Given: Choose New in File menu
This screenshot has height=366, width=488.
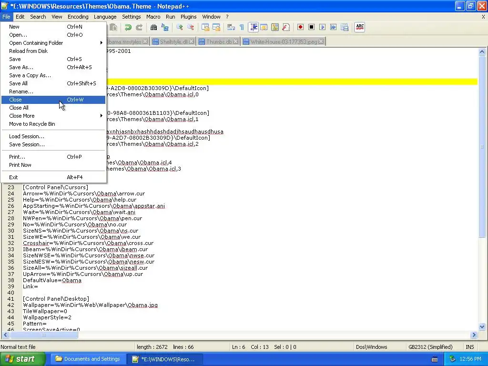Looking at the screenshot, I should coord(53,27).
